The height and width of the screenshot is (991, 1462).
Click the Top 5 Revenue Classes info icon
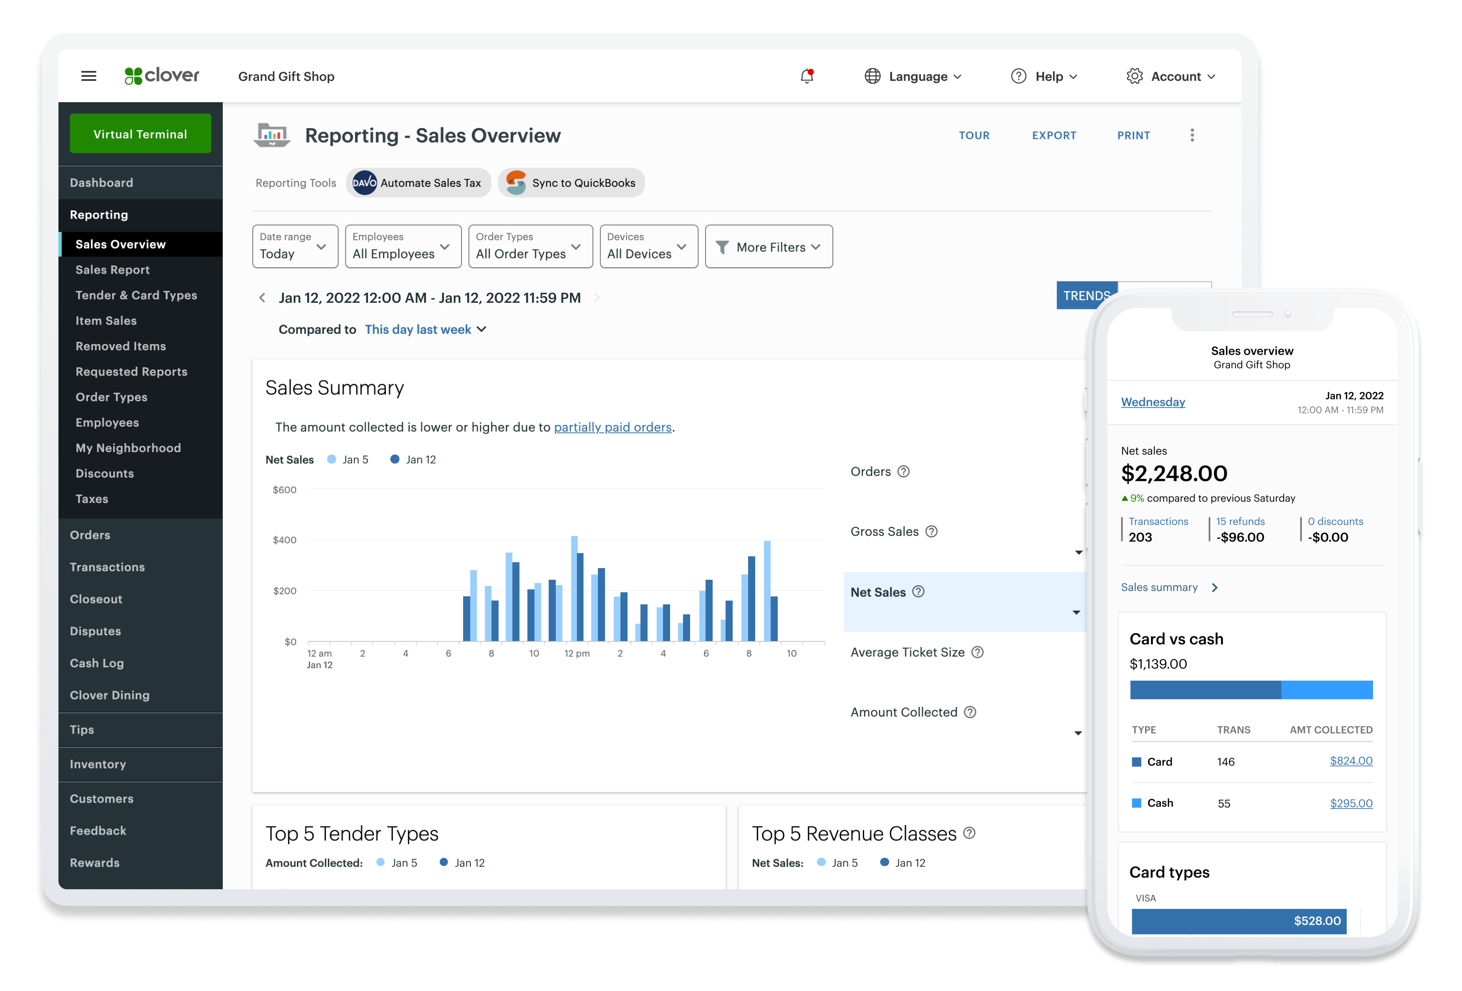click(969, 833)
